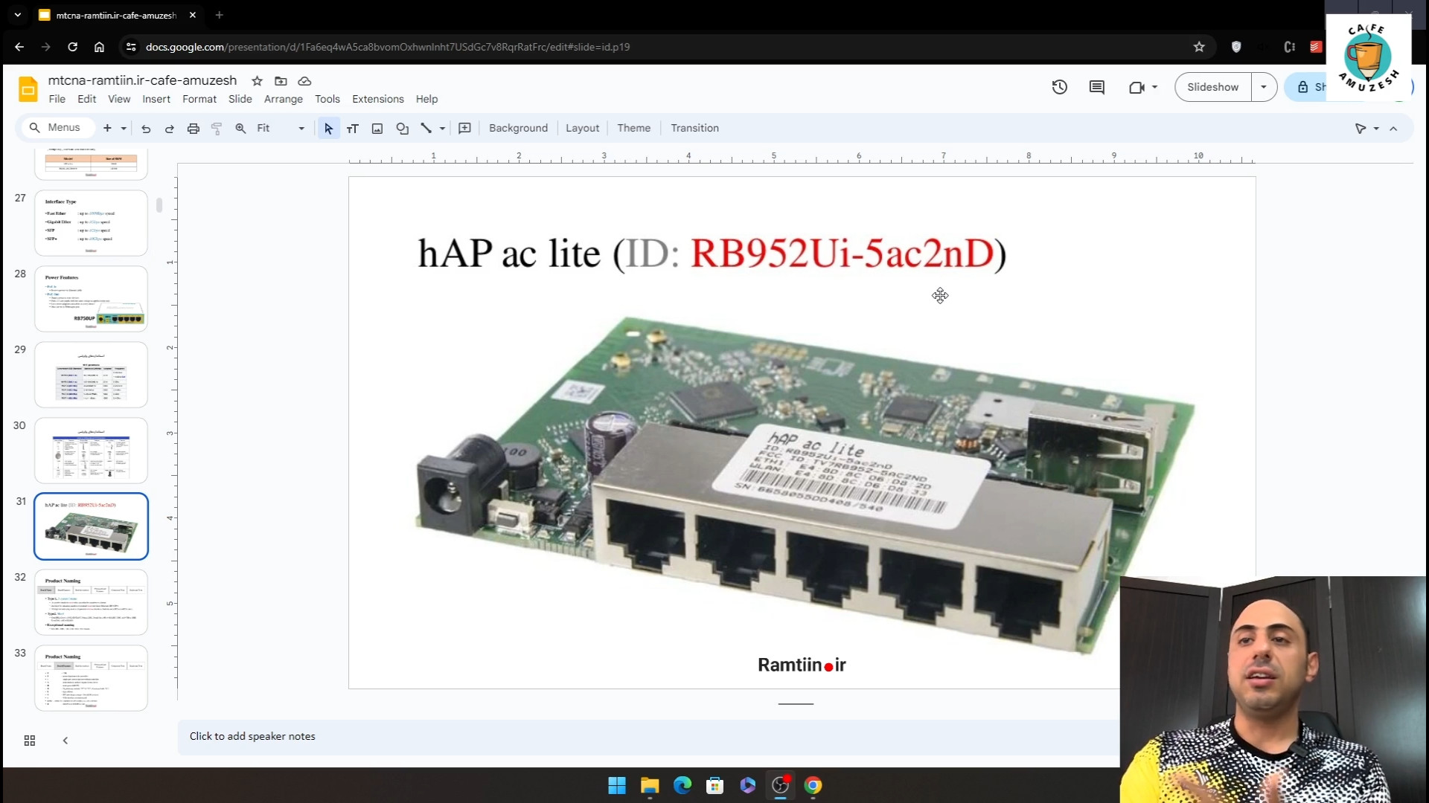Viewport: 1429px width, 803px height.
Task: Click the Layout button
Action: pyautogui.click(x=582, y=128)
